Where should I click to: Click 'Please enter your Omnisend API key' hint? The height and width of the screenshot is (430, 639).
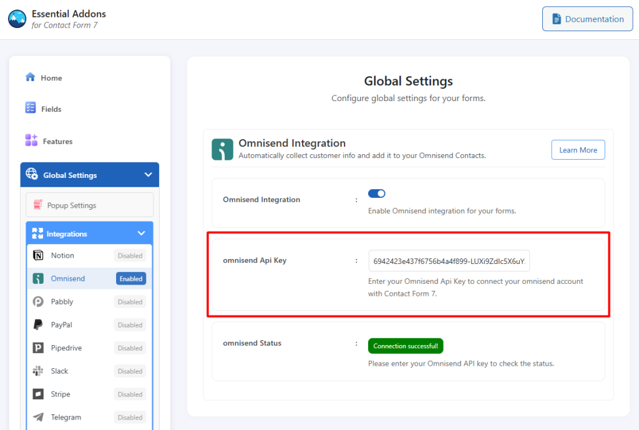[461, 364]
